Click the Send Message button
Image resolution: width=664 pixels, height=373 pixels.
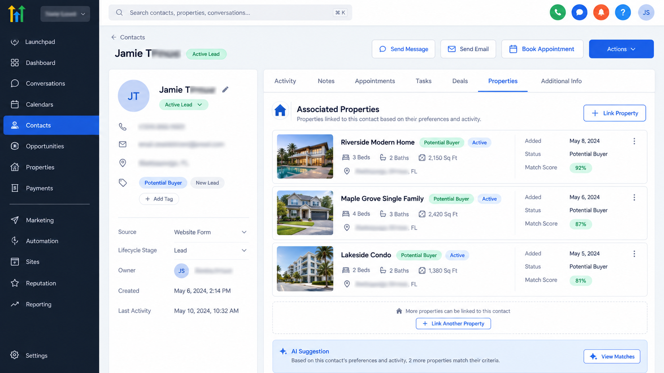403,49
